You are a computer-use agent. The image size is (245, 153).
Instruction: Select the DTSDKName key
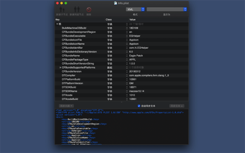tap(69, 91)
